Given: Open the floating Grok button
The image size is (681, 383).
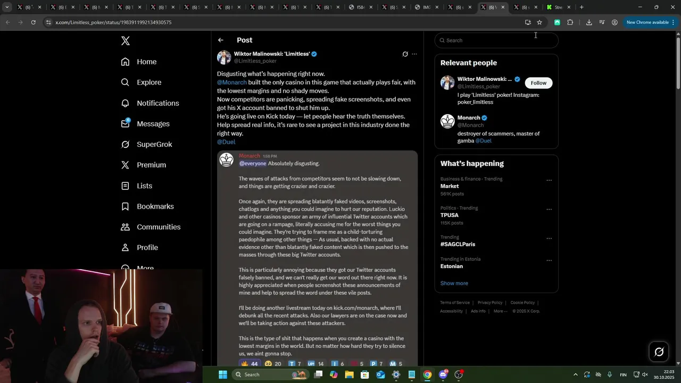Looking at the screenshot, I should [x=659, y=352].
